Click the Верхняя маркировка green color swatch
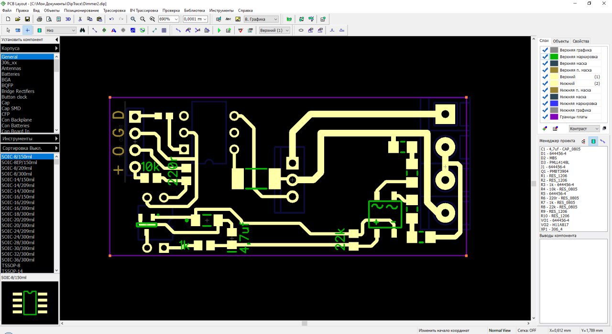 coord(554,56)
